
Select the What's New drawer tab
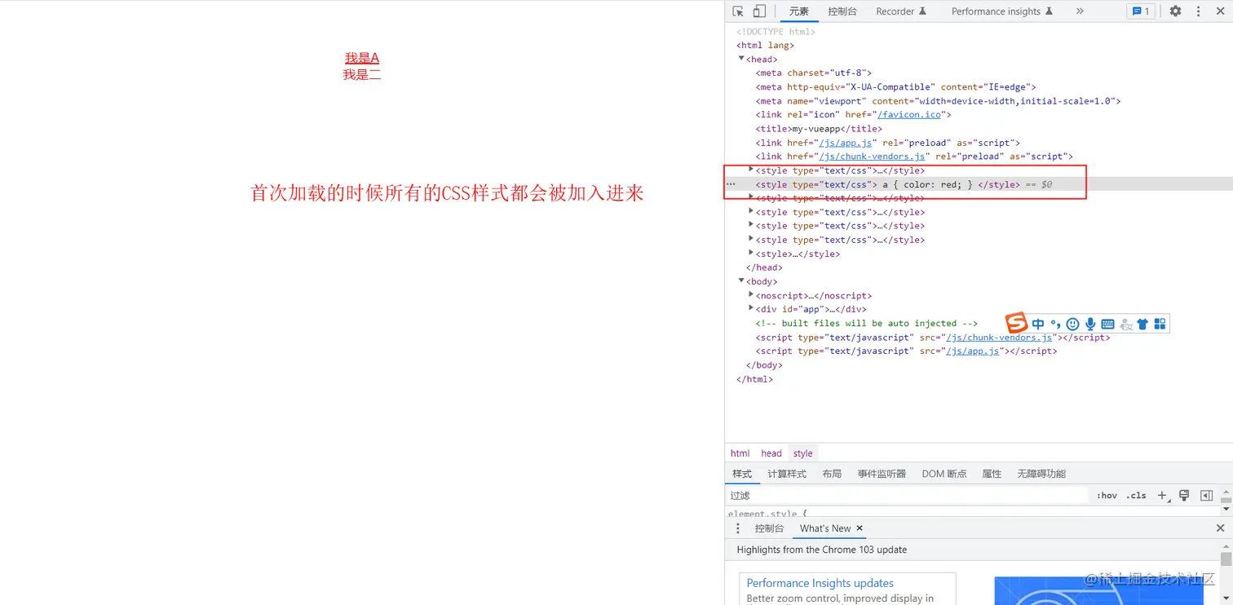coord(825,528)
